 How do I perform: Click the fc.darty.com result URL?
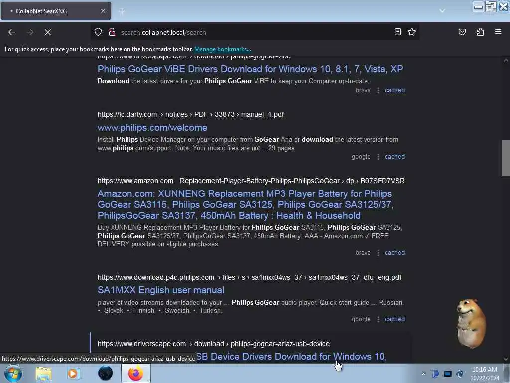coord(191,114)
